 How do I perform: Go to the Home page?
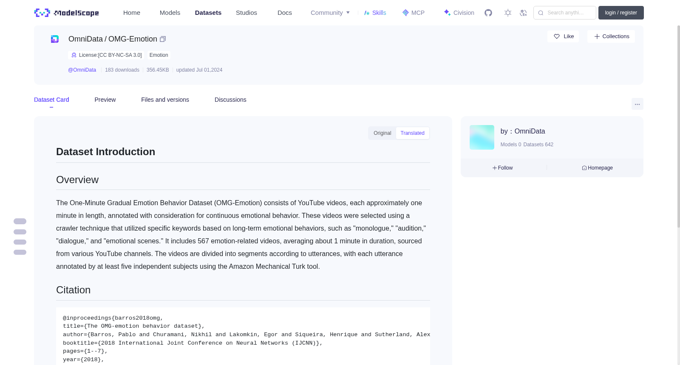click(x=132, y=13)
